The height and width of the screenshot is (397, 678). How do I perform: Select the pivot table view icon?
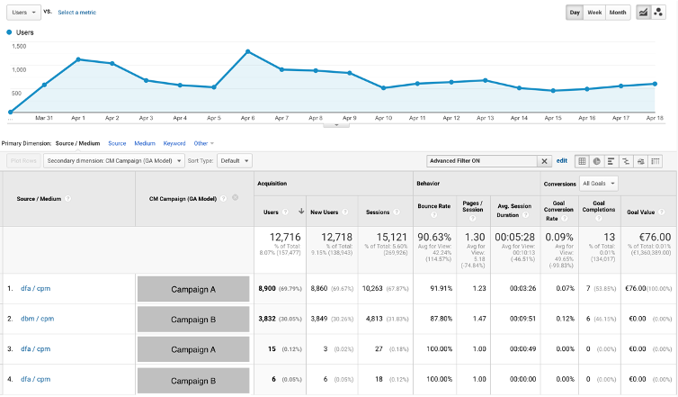coord(656,161)
